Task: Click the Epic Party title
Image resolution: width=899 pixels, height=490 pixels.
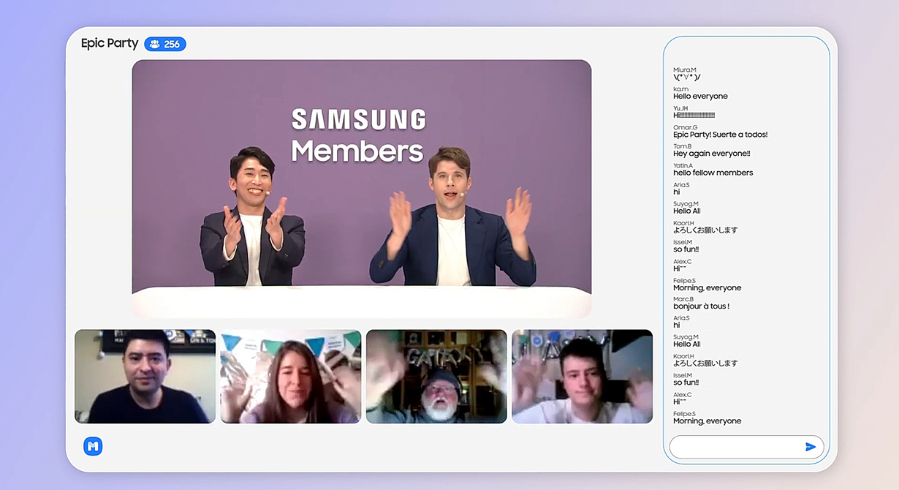Action: [110, 44]
